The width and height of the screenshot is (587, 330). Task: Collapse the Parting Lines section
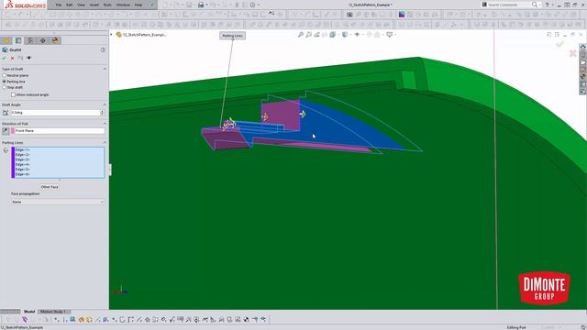105,143
